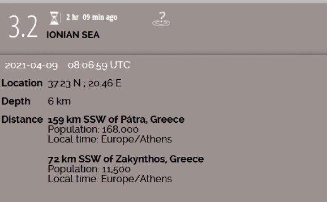This screenshot has width=327, height=202.
Task: Click Local time under Pátra entry
Action: point(110,139)
